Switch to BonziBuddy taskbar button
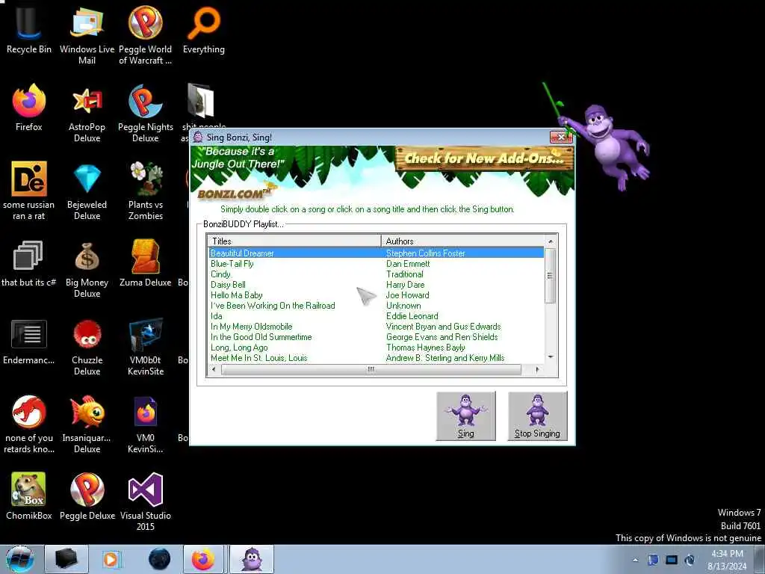 point(252,559)
